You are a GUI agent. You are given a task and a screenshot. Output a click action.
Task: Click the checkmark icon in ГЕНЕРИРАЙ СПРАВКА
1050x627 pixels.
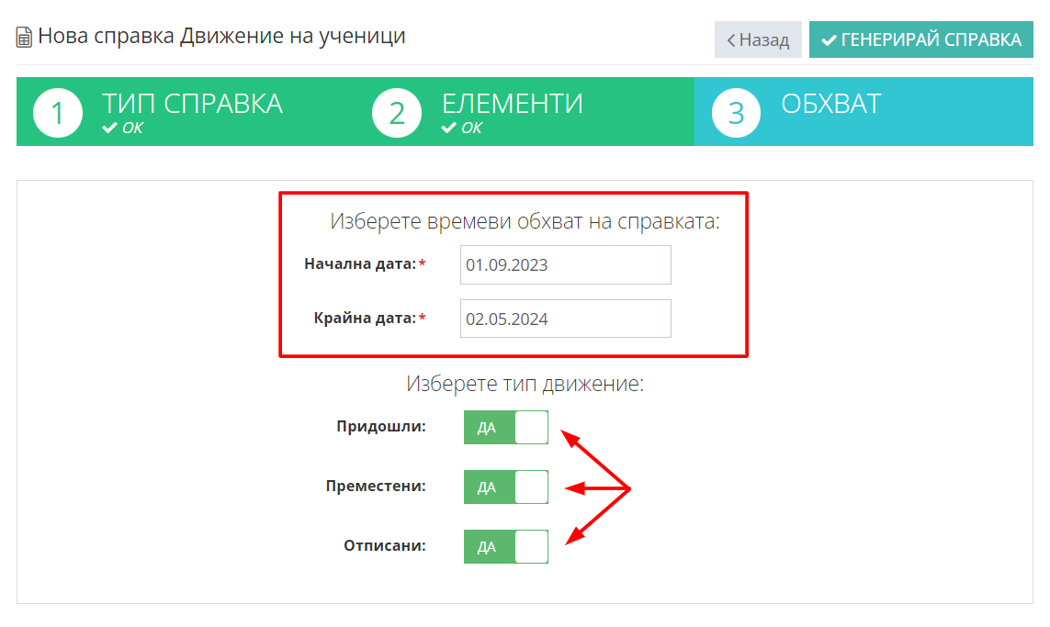pyautogui.click(x=829, y=40)
